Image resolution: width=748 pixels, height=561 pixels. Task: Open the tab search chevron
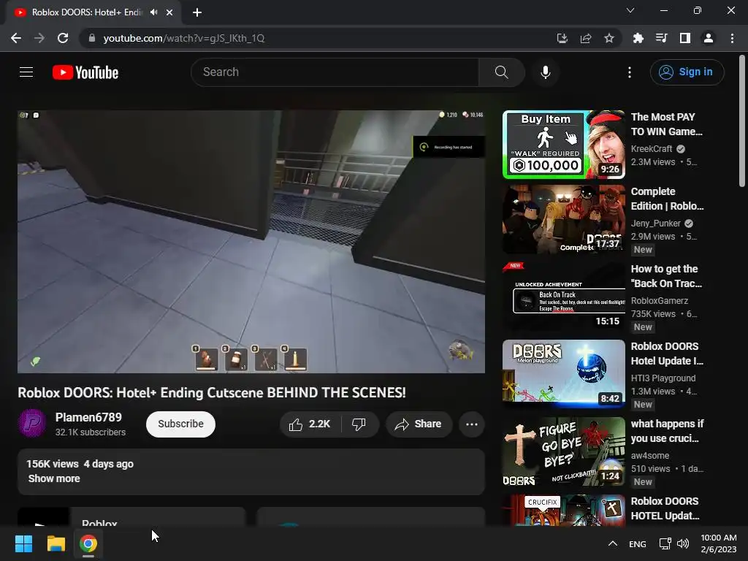[630, 10]
